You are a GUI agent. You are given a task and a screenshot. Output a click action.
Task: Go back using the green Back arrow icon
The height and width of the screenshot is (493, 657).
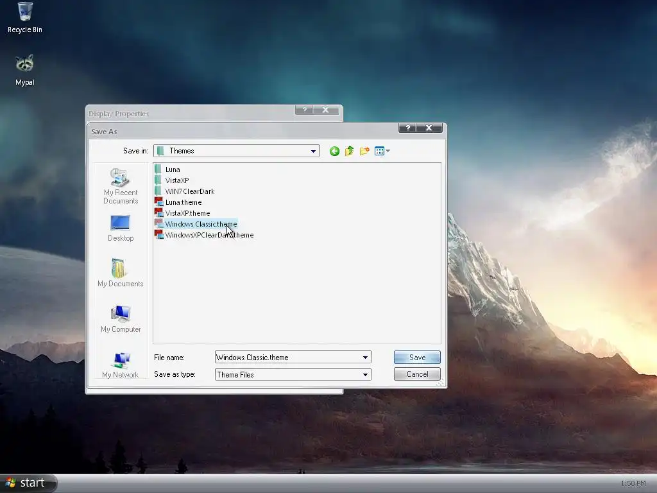[x=334, y=151]
